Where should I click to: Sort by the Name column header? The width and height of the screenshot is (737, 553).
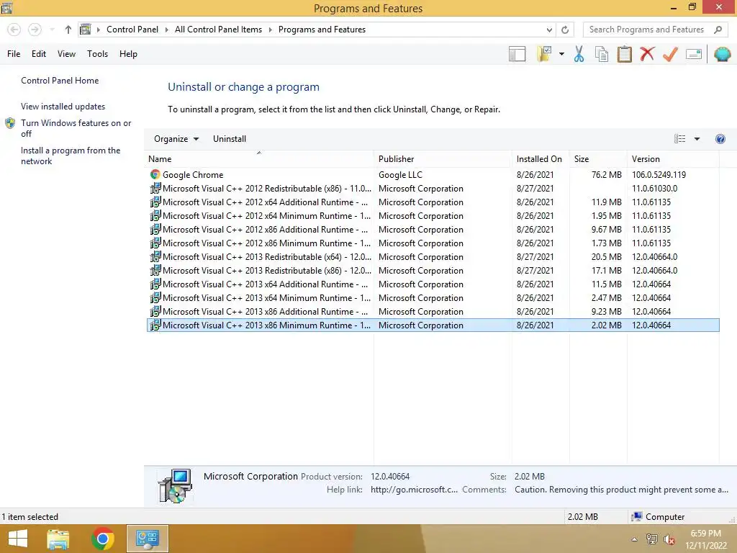click(x=259, y=159)
